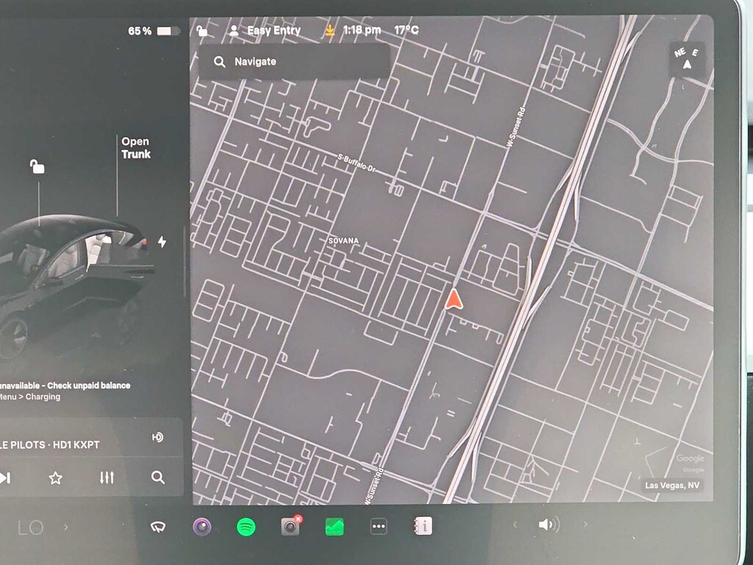The image size is (753, 565).
Task: Open the dashcam app with red badge
Action: coord(290,526)
